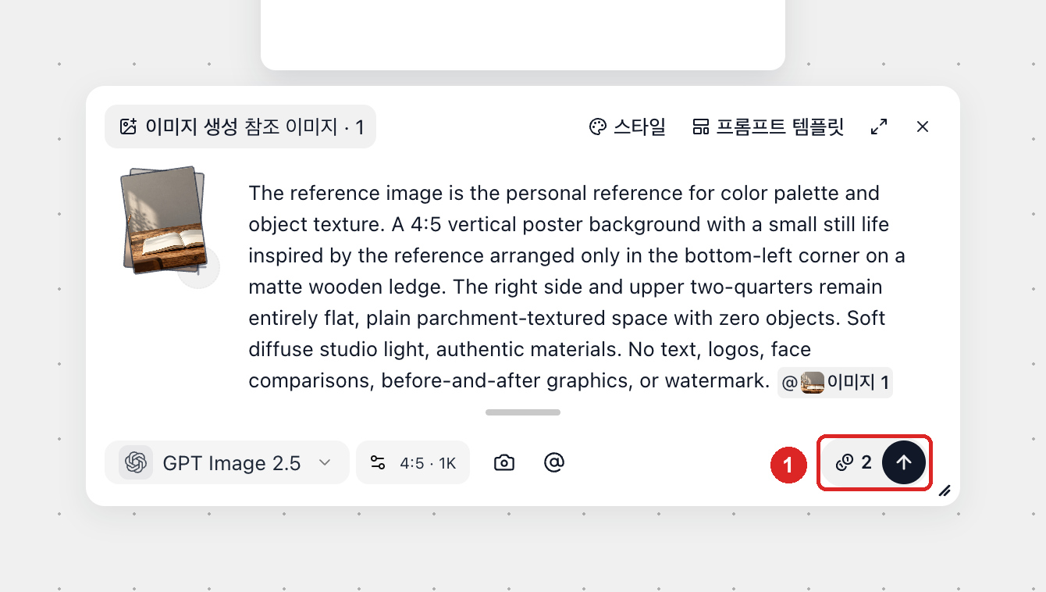
Task: Open the GPT Image 2.5 model dropdown
Action: (226, 462)
